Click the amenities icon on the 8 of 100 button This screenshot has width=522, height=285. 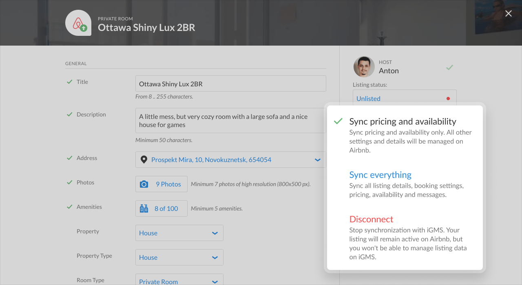(144, 208)
